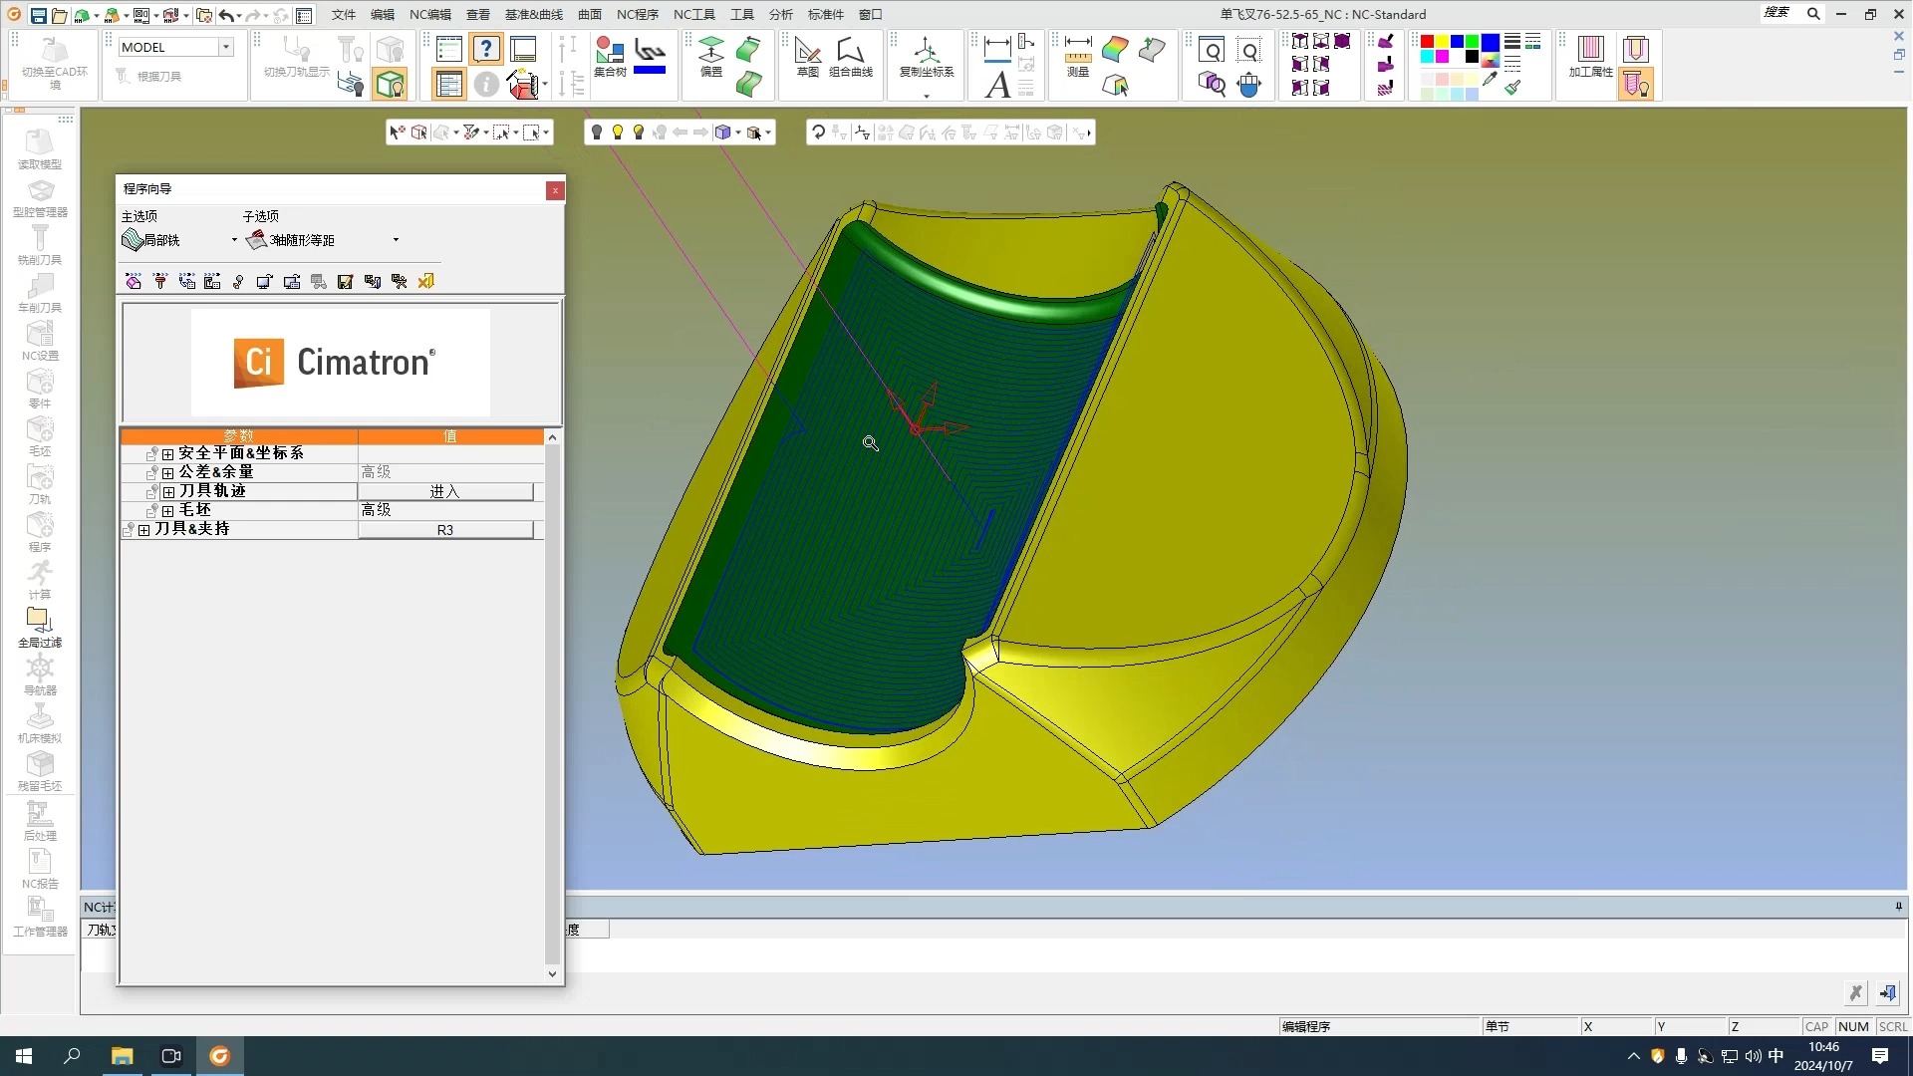Select the 偏置 offset tool
This screenshot has height=1076, width=1913.
tap(710, 56)
